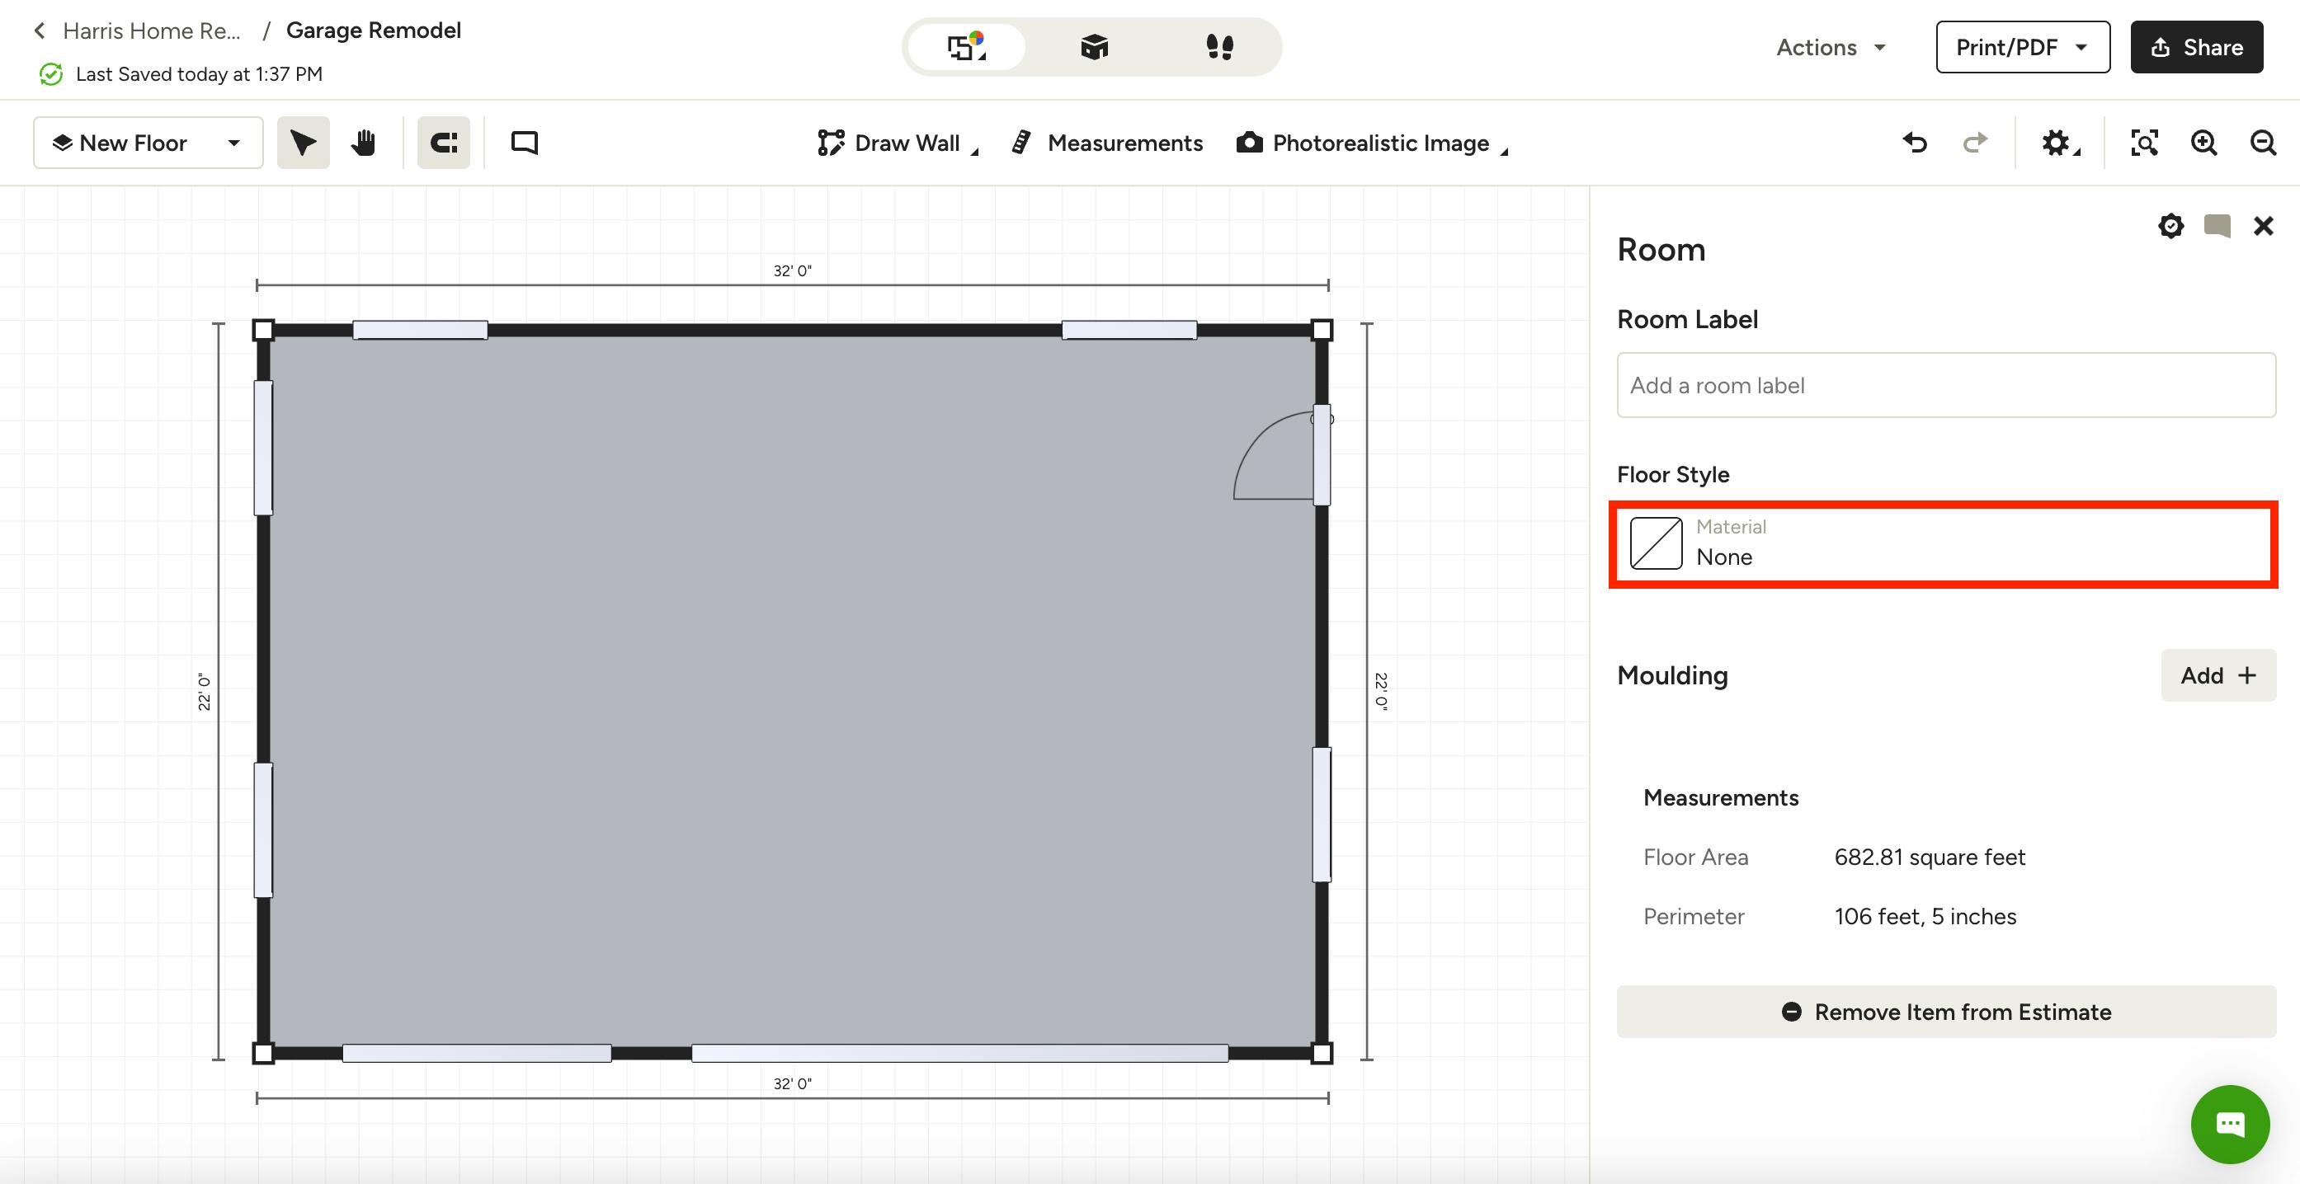Select the top-left window on top wall
The width and height of the screenshot is (2300, 1184).
coord(420,330)
